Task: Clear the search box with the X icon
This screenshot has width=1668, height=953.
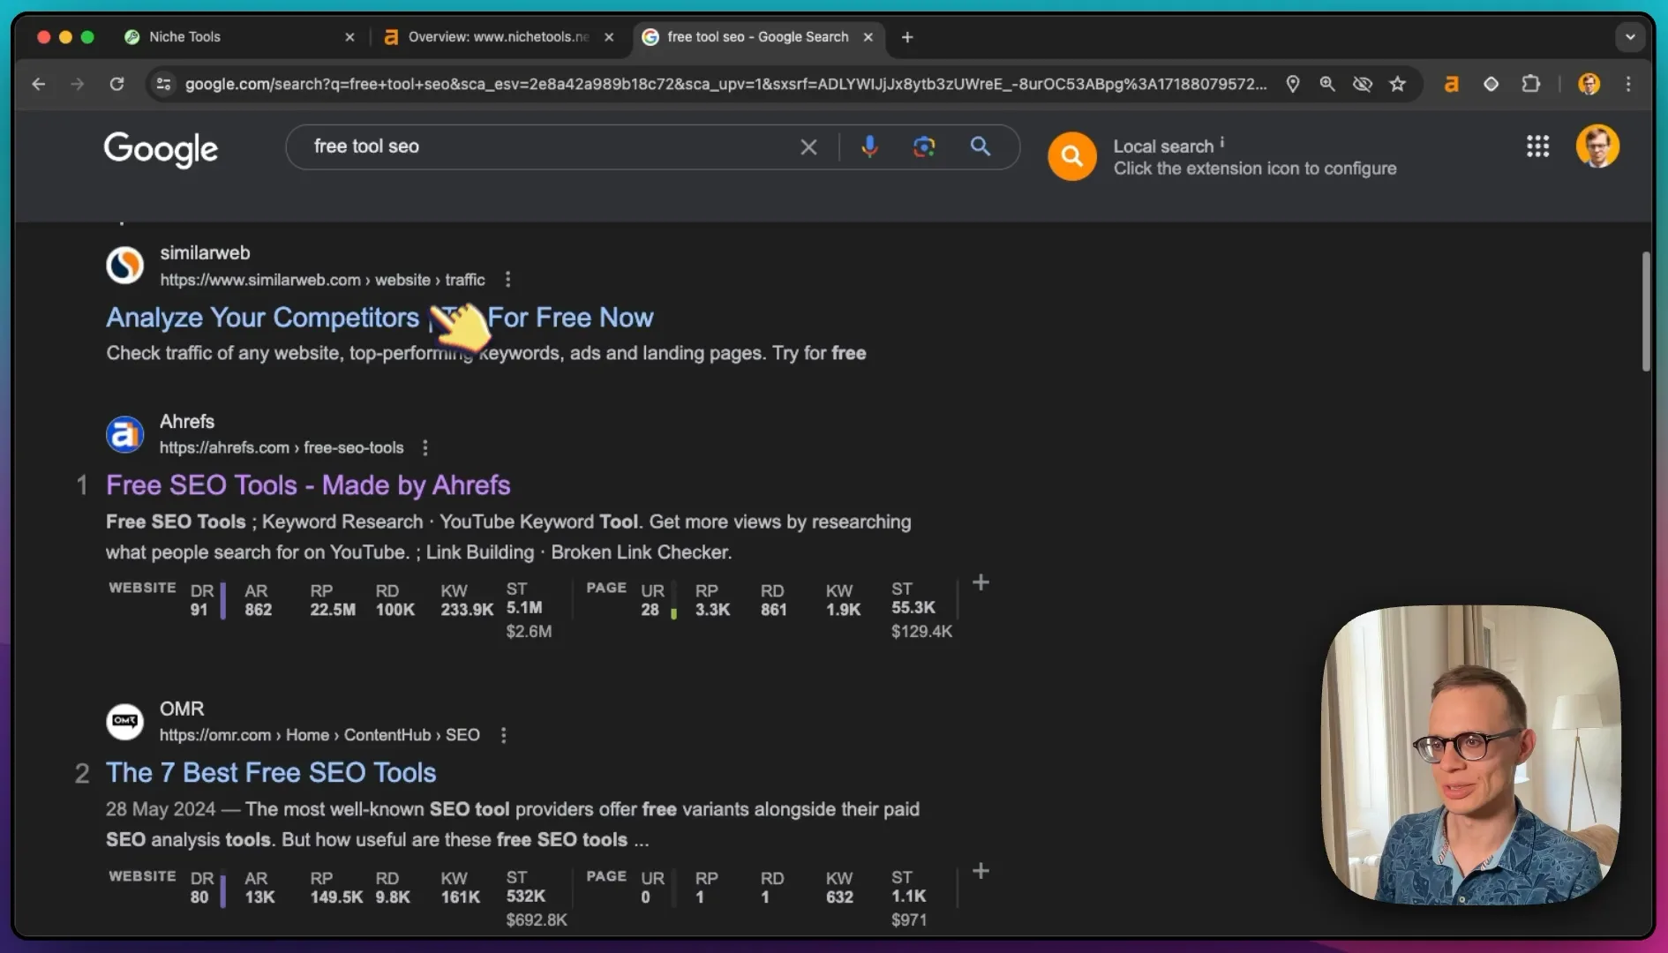Action: 808,147
